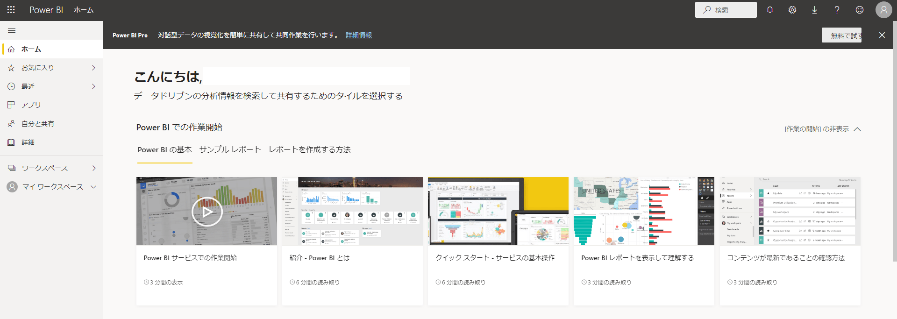The image size is (897, 319).
Task: Click the マイ ワークスペース avatar icon
Action: click(x=12, y=187)
